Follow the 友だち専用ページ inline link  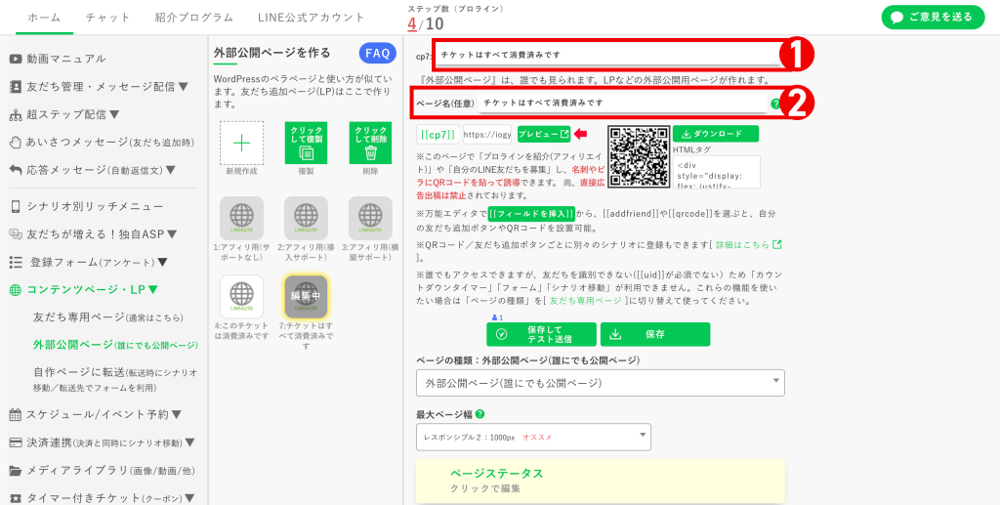586,300
